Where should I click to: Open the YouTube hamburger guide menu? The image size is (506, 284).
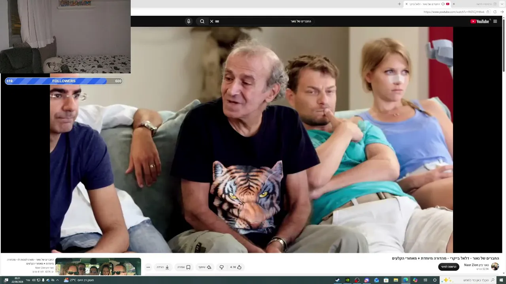495,21
